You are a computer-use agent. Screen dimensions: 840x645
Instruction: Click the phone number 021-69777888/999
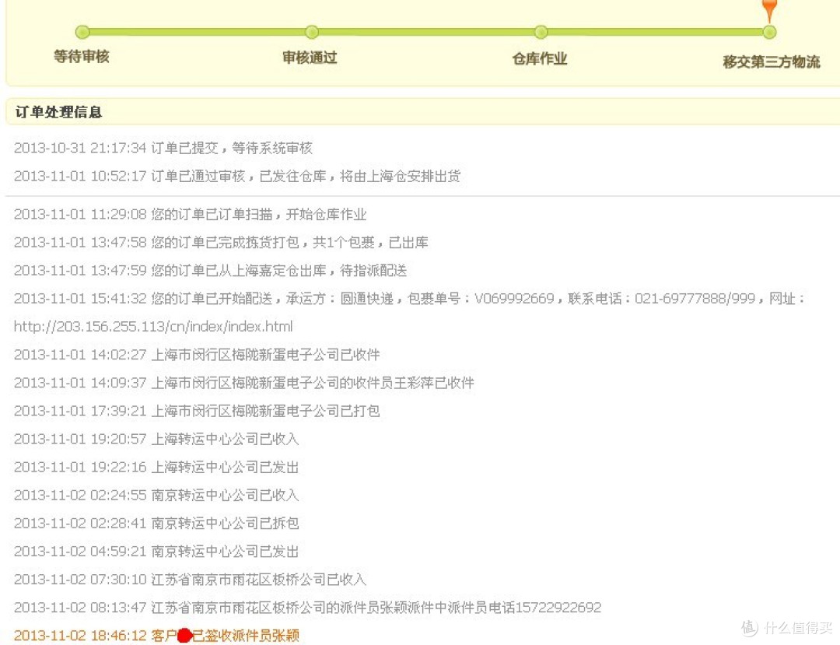tap(695, 299)
